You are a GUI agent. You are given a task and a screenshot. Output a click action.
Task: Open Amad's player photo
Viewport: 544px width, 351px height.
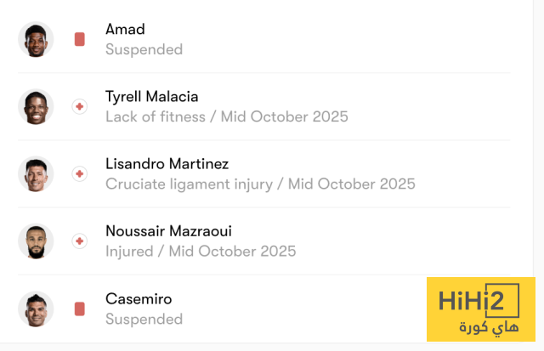36,39
